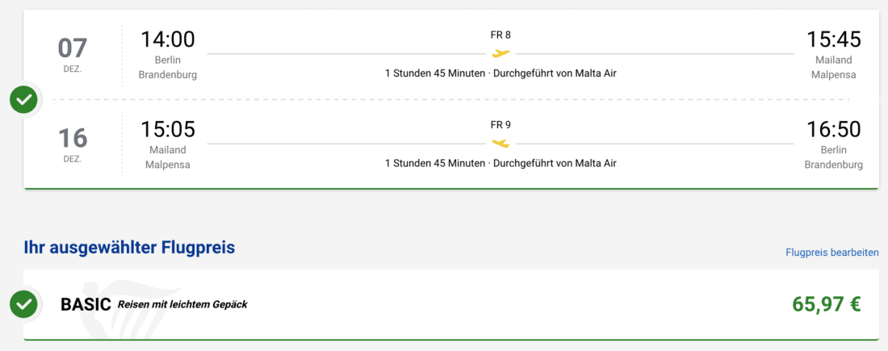
Task: Click the 15:05 return departure time
Action: (x=168, y=130)
